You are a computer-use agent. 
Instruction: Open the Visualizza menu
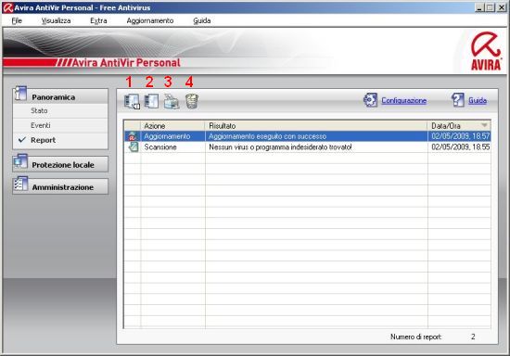tap(56, 20)
